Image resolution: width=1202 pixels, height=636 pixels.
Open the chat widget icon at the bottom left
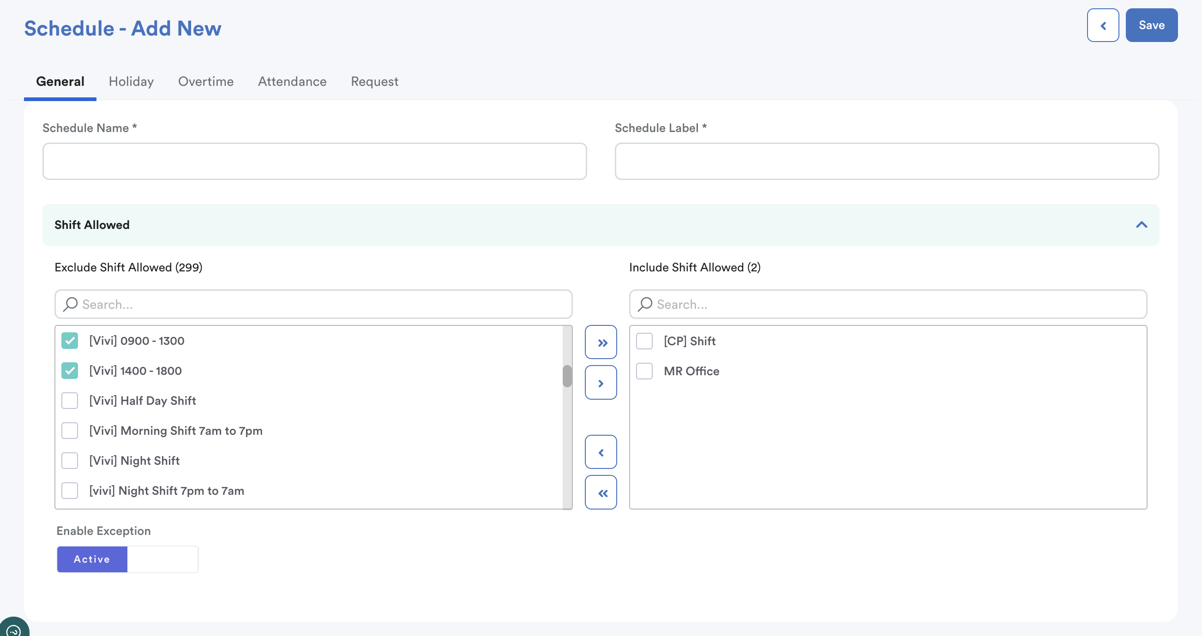click(x=13, y=630)
